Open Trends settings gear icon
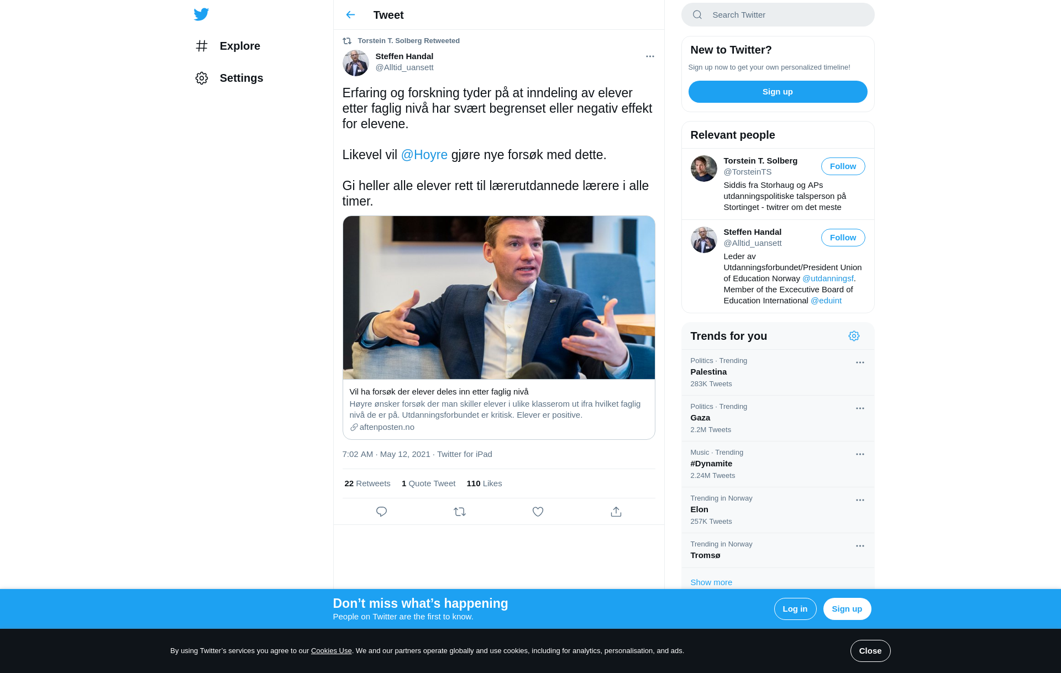 pos(854,336)
